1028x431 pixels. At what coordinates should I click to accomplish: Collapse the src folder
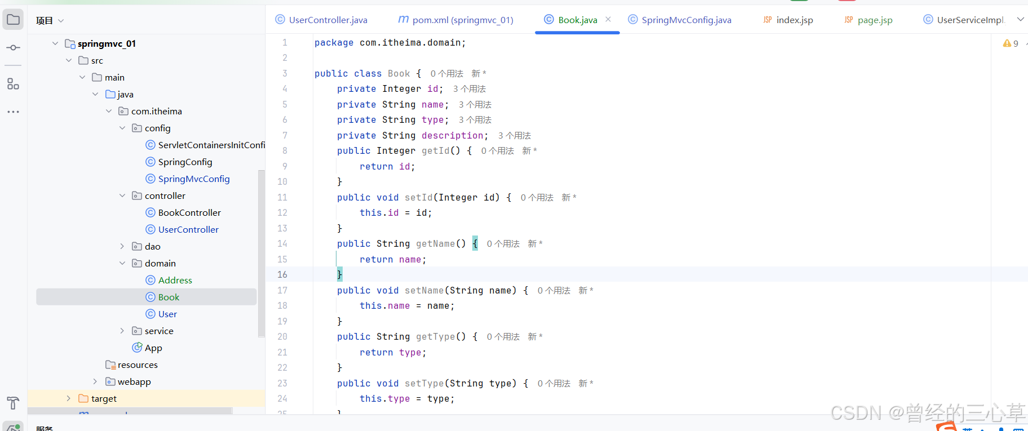[x=69, y=60]
